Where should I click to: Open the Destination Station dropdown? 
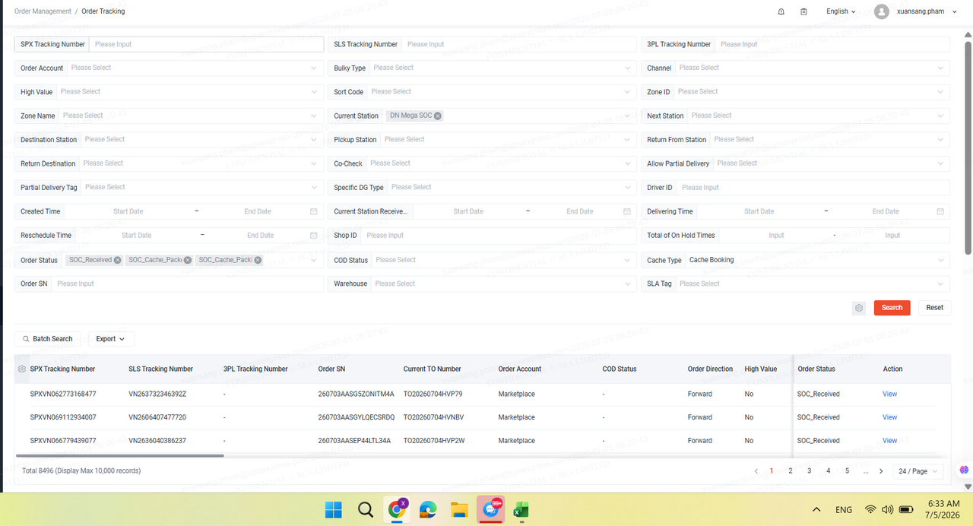click(x=169, y=140)
